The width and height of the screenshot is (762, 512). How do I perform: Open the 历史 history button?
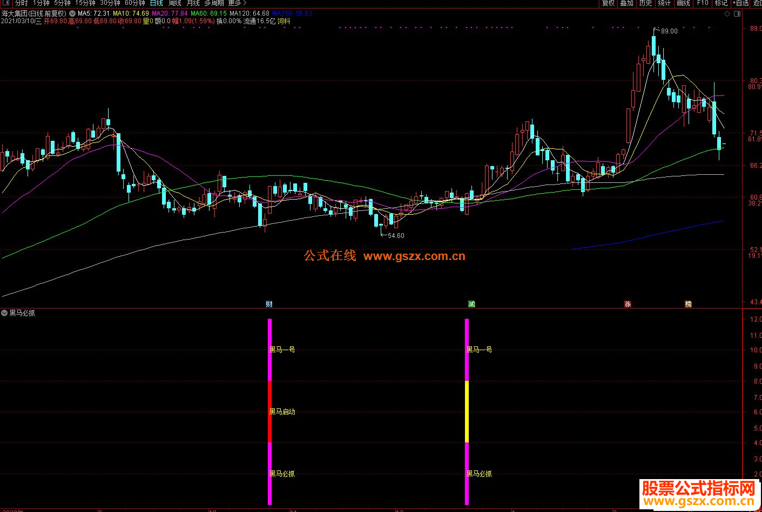645,3
